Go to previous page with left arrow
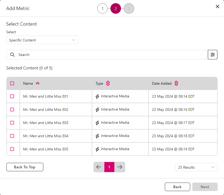Image resolution: width=224 pixels, height=195 pixels. coord(99,167)
